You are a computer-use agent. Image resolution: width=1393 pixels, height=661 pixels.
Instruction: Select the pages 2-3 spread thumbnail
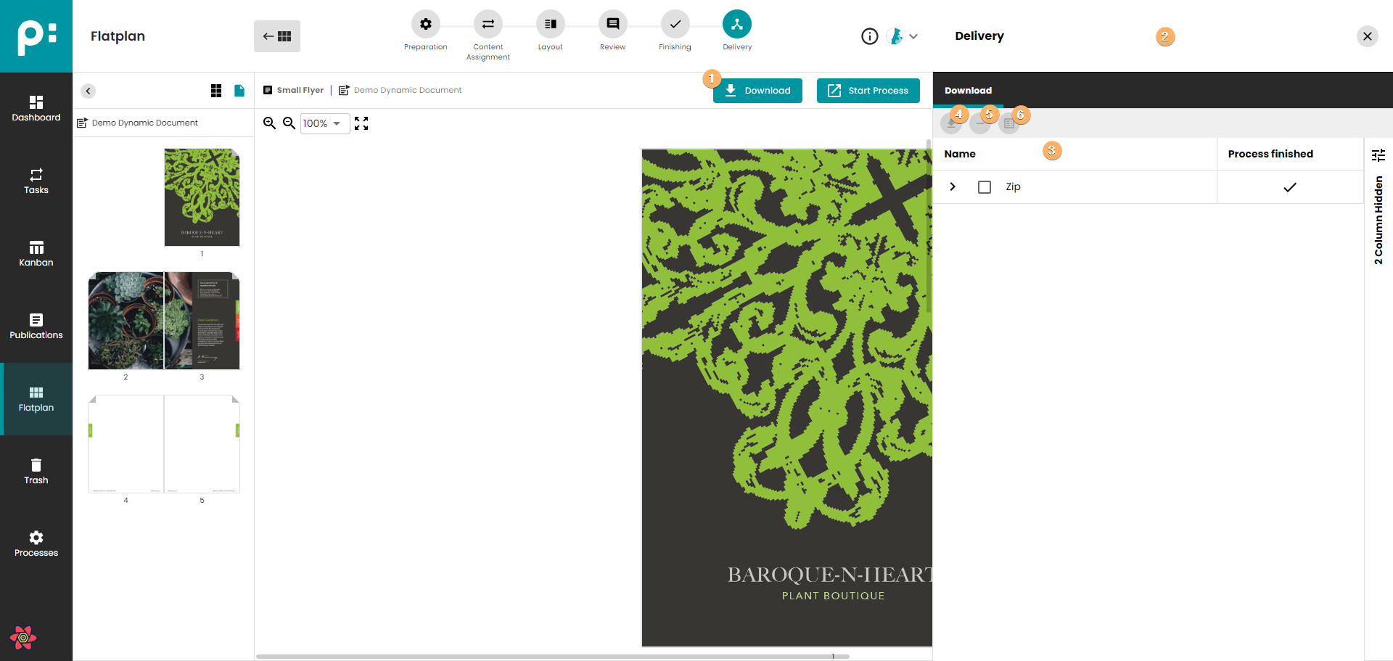click(164, 321)
